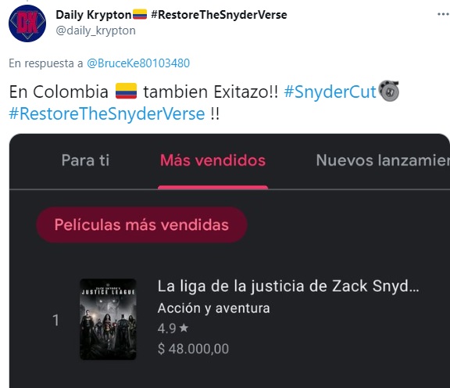
Task: Click the $ 48.000,00 price
Action: (x=193, y=349)
